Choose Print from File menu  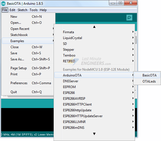click(x=28, y=74)
